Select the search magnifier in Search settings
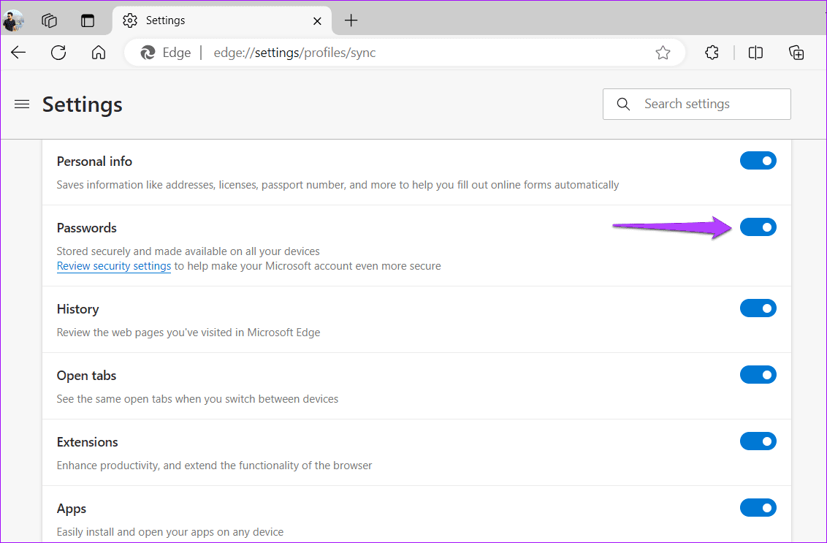The height and width of the screenshot is (543, 827). (x=623, y=104)
